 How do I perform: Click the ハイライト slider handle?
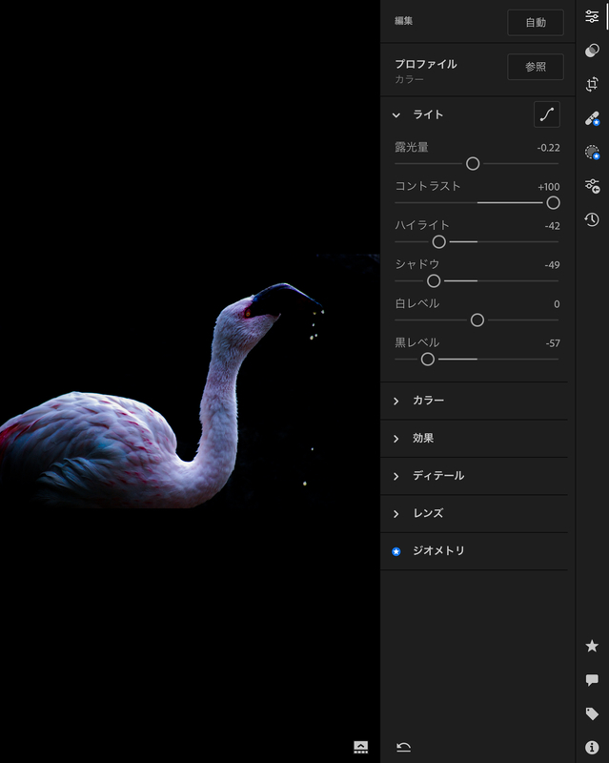tap(438, 242)
